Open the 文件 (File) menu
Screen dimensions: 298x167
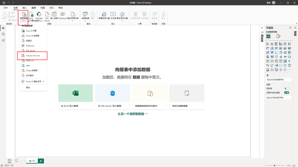[x=6, y=8]
